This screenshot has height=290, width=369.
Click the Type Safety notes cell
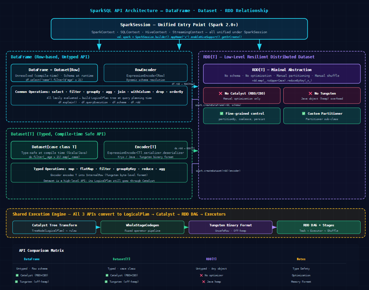pos(301,269)
